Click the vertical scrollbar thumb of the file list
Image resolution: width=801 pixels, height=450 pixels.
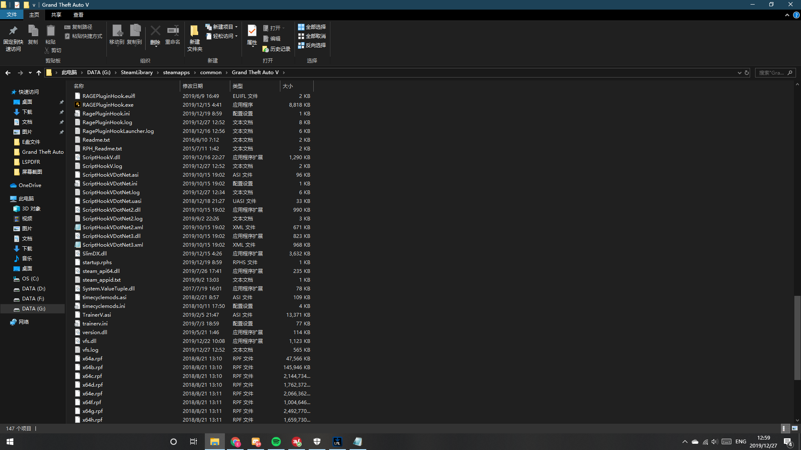coord(797,337)
